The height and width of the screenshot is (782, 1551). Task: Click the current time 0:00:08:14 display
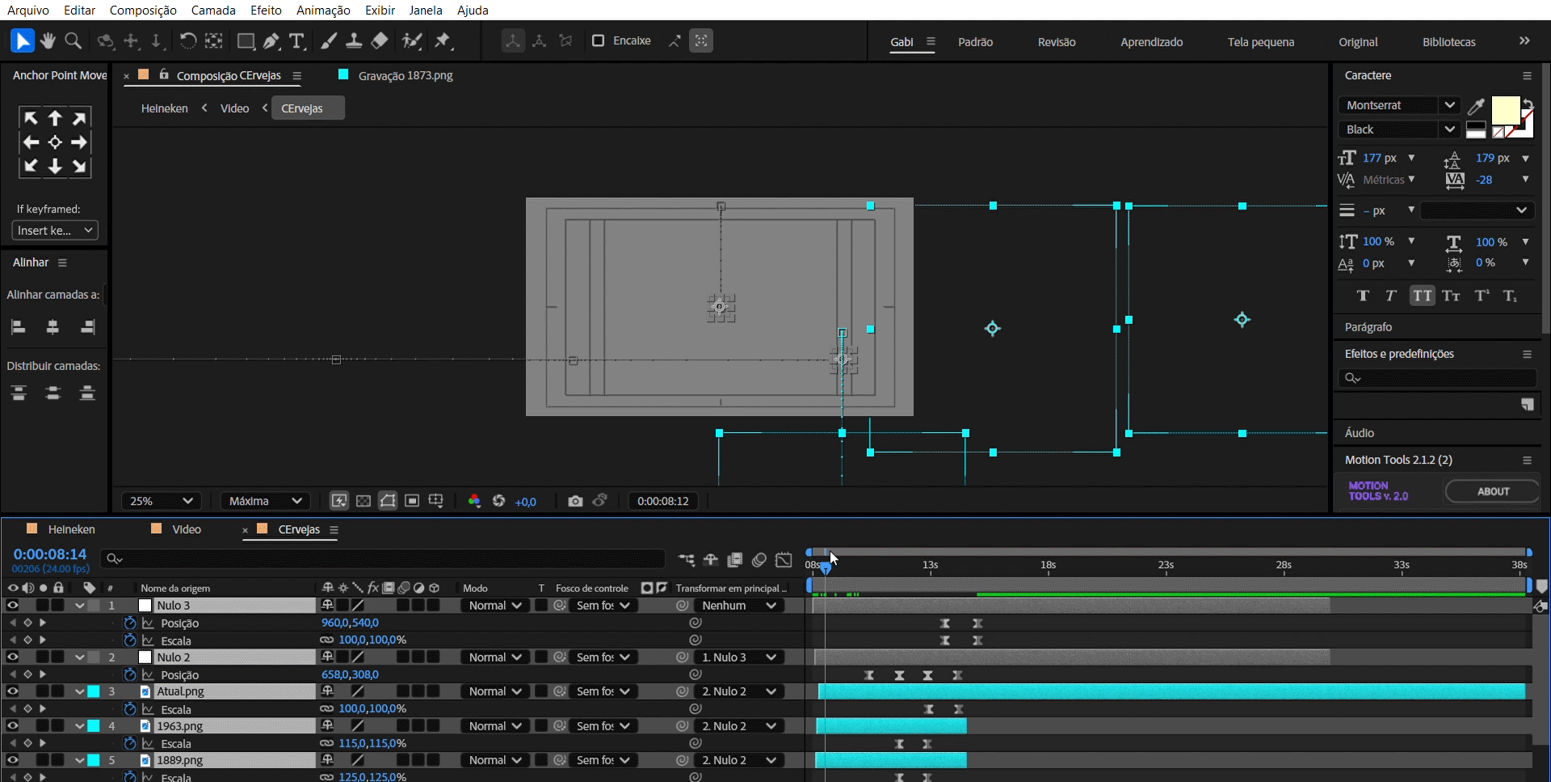(x=50, y=553)
